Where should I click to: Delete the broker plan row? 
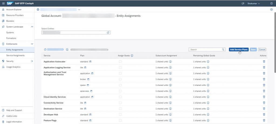click(x=264, y=79)
